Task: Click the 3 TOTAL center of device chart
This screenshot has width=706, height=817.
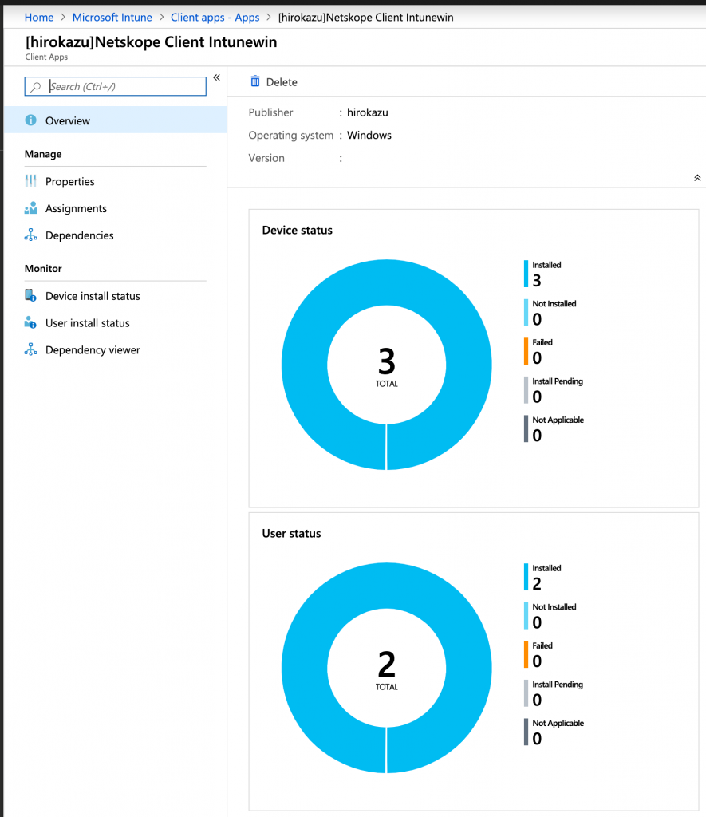Action: (387, 367)
